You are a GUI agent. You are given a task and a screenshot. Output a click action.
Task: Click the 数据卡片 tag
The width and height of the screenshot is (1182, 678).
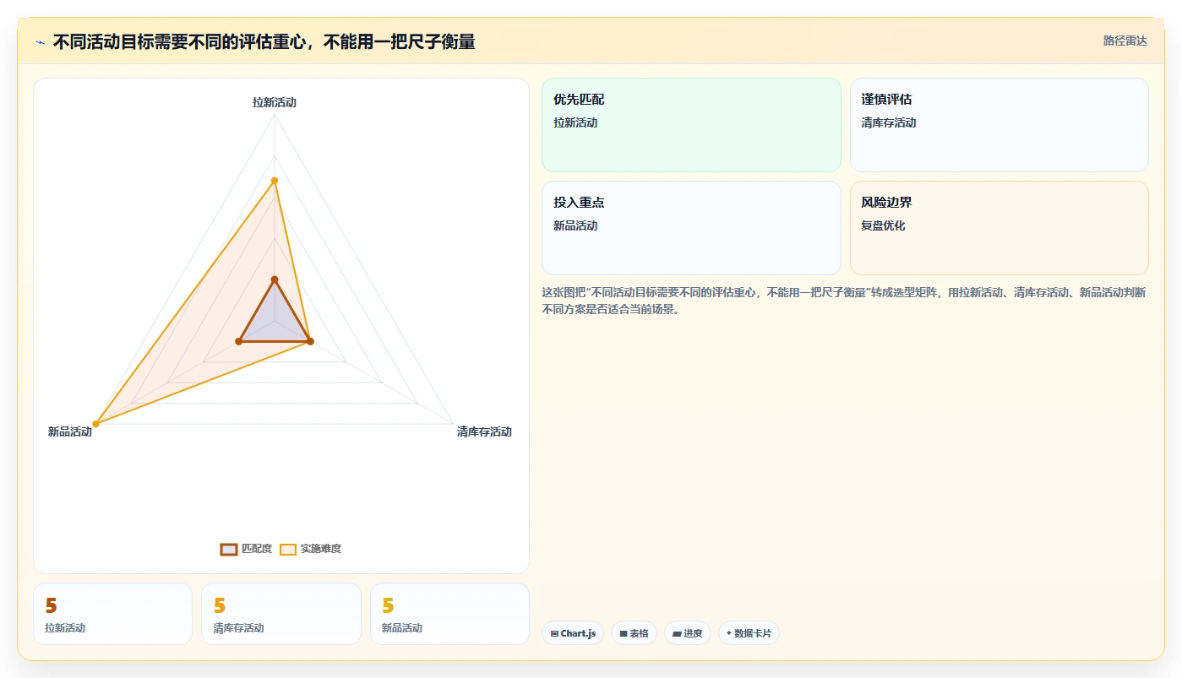coord(749,633)
